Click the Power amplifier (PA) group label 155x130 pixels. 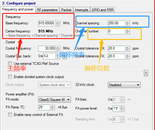(x=20, y=94)
